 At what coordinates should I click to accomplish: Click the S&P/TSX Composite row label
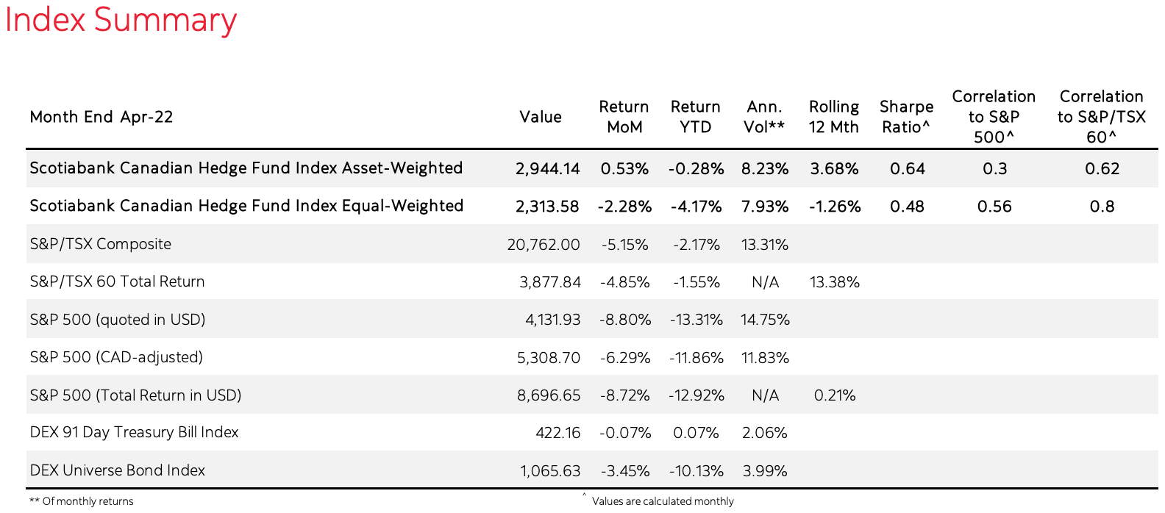(x=101, y=244)
